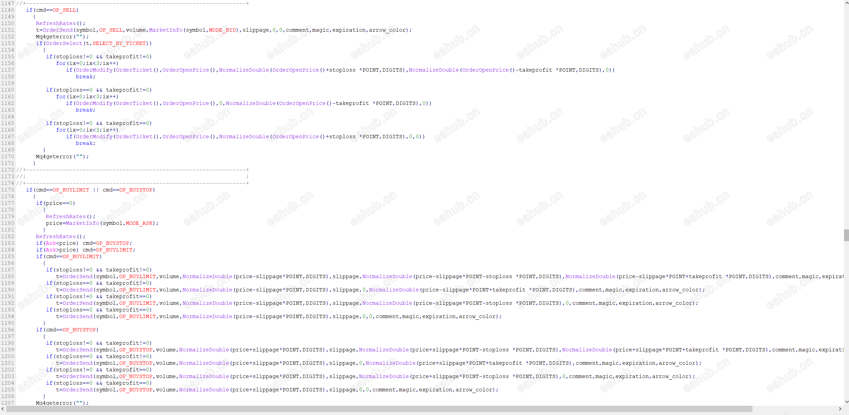Screen dimensions: 849x415
Task: Click "if(cmd==OP_BUYLIMIT || cmd==OP_BUYSTOP)" line
Action: tap(91, 190)
